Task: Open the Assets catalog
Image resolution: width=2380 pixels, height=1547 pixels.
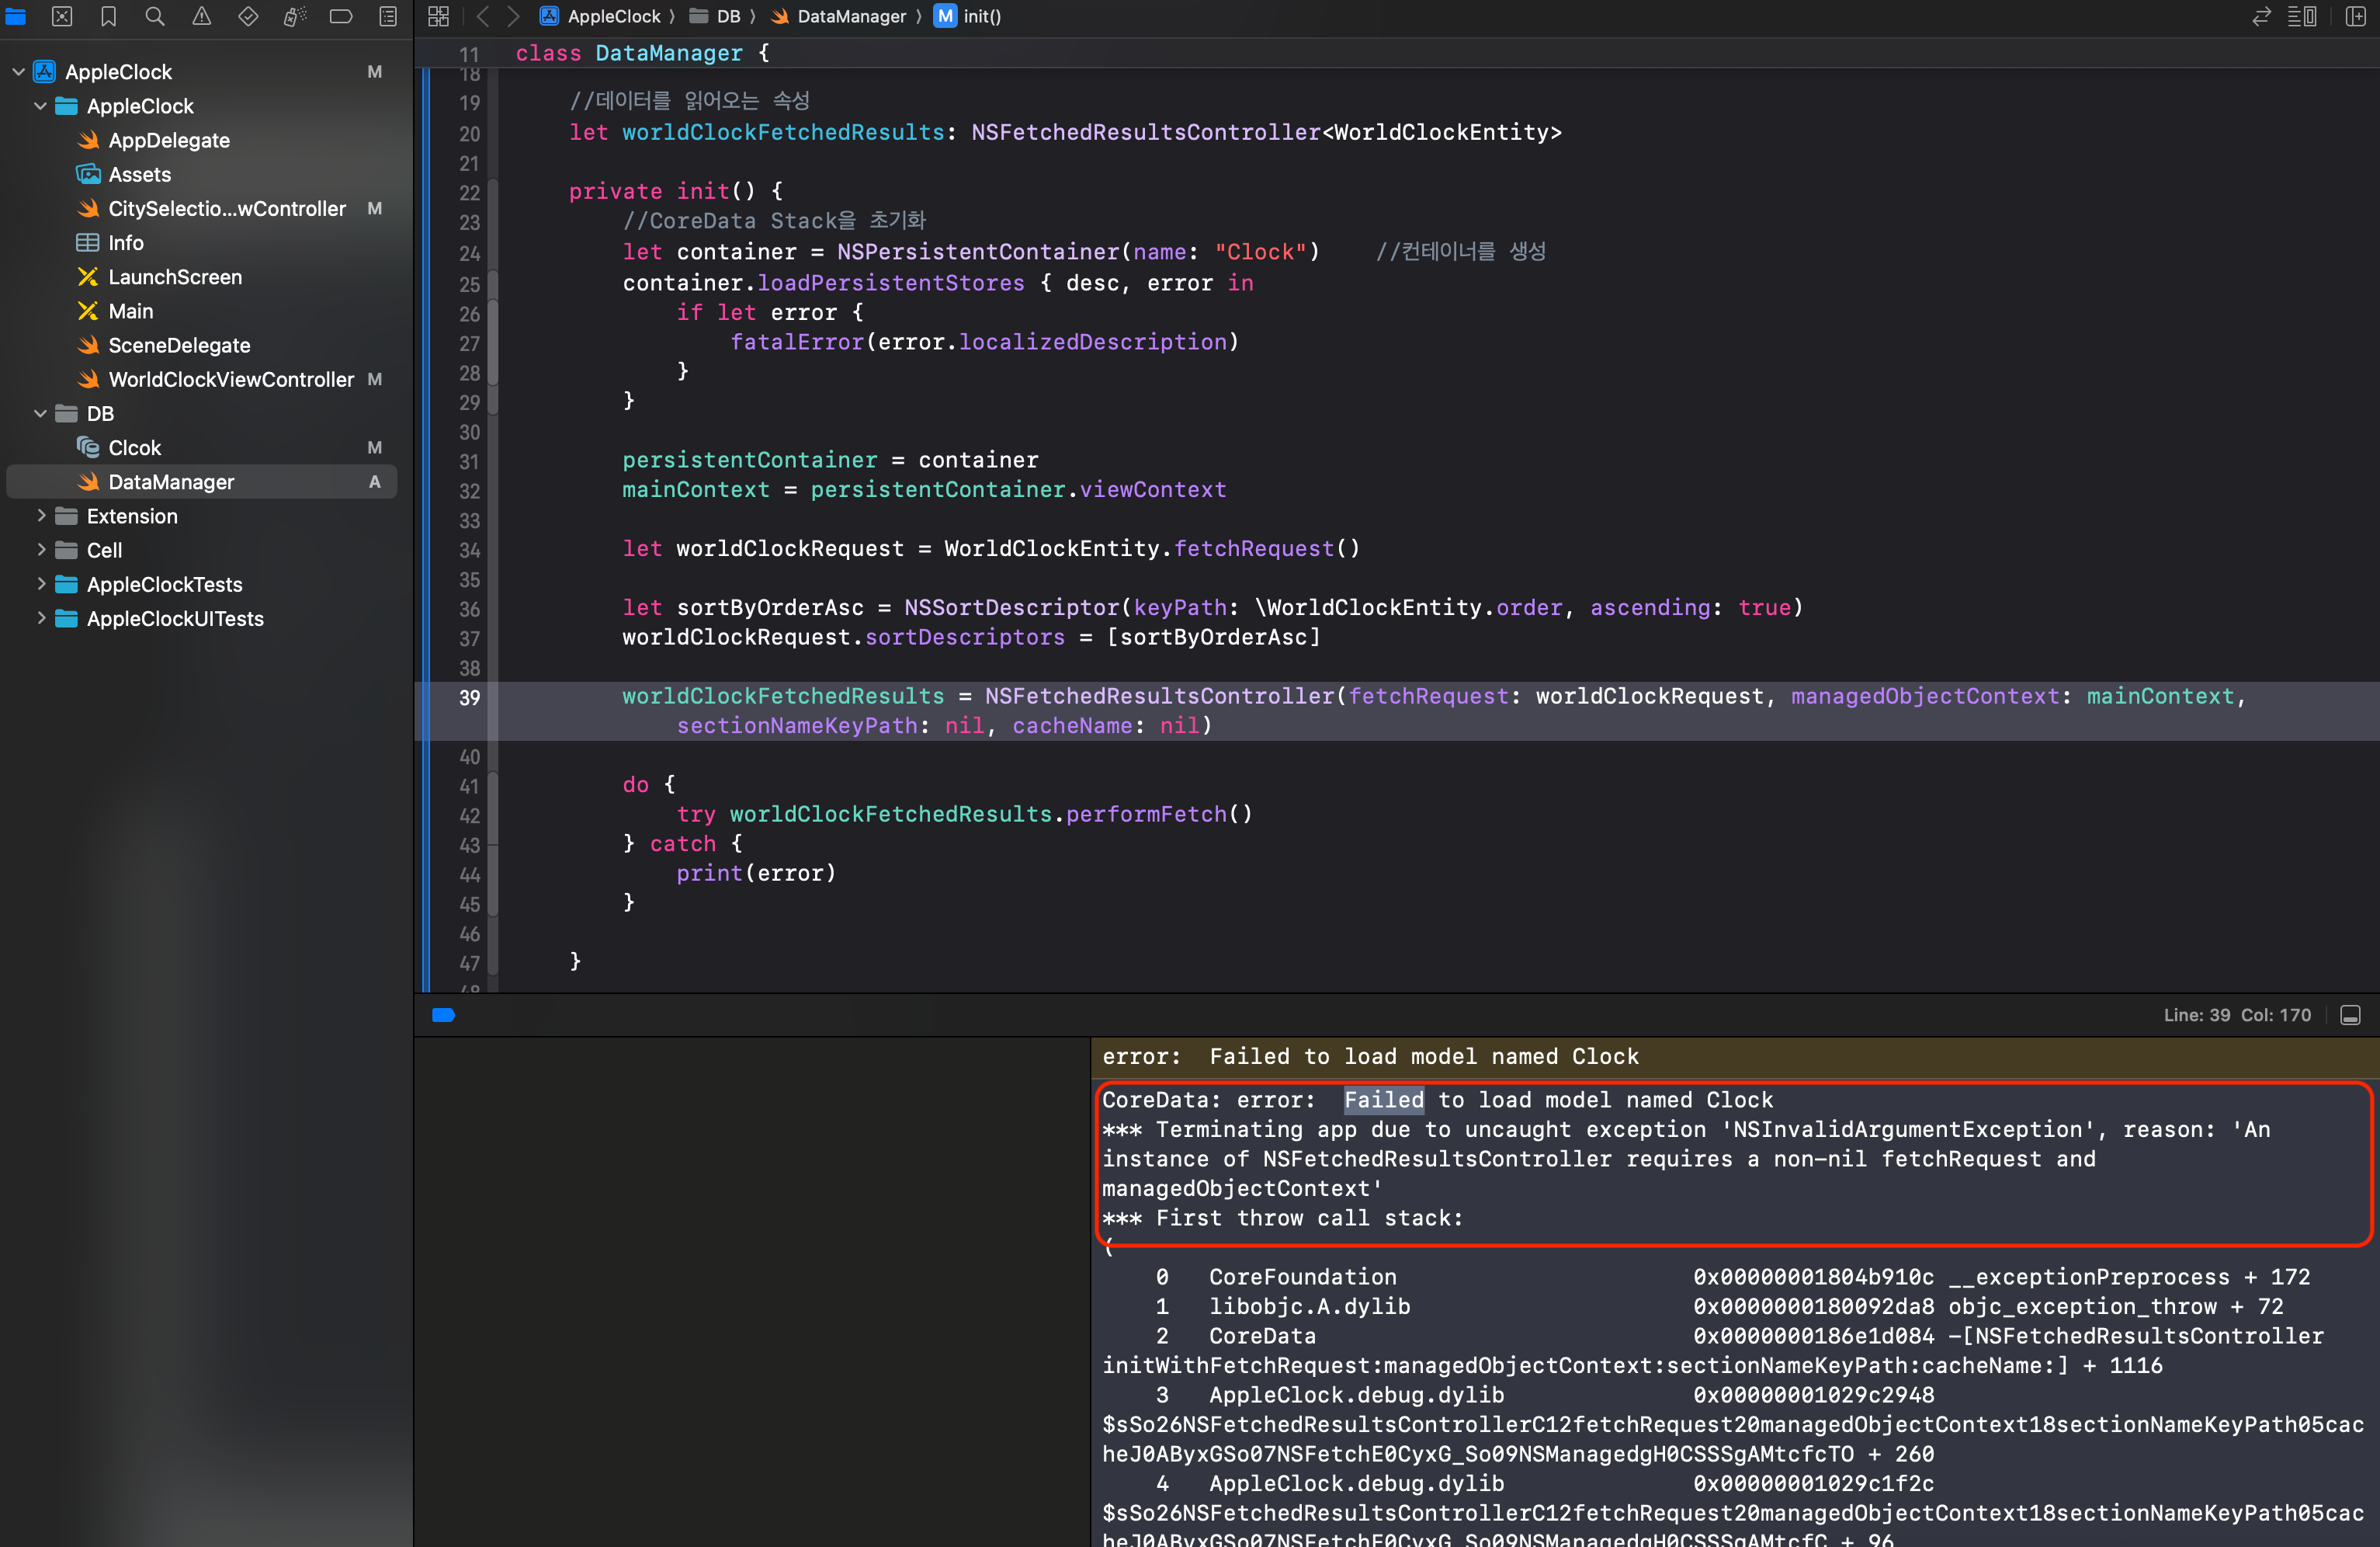Action: [139, 174]
